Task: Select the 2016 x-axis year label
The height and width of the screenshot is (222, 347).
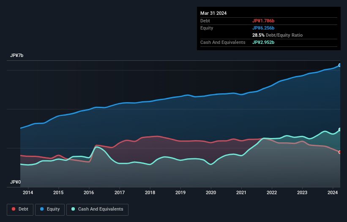Action: pos(89,193)
